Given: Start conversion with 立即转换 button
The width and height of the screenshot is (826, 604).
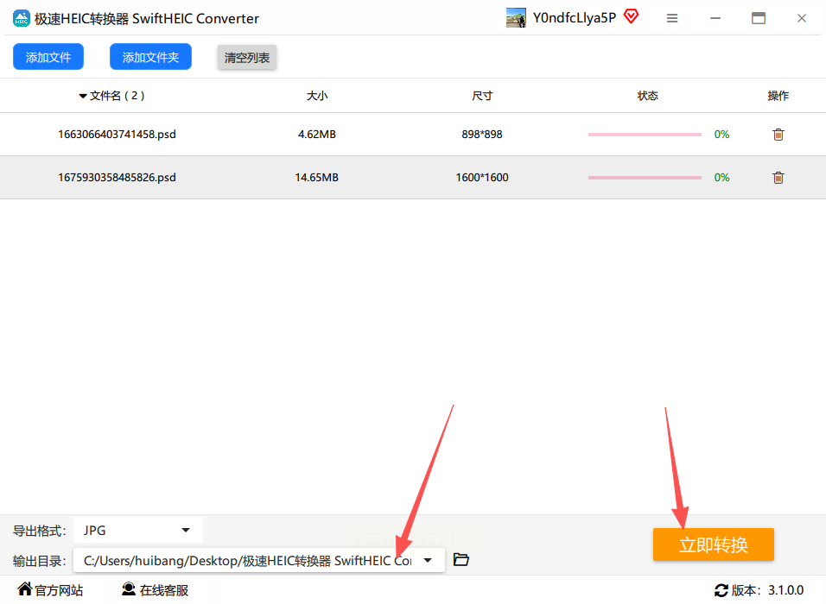Looking at the screenshot, I should point(714,544).
